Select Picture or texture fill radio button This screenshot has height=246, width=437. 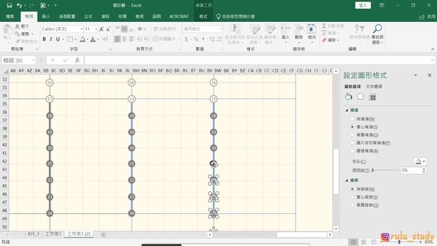pyautogui.click(x=352, y=143)
